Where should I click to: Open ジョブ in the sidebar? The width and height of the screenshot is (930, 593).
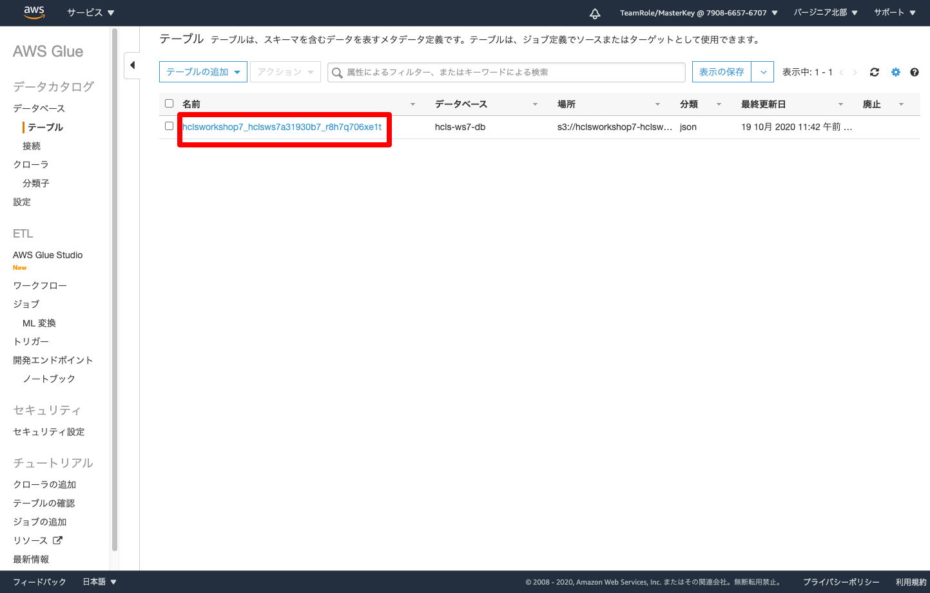point(26,304)
